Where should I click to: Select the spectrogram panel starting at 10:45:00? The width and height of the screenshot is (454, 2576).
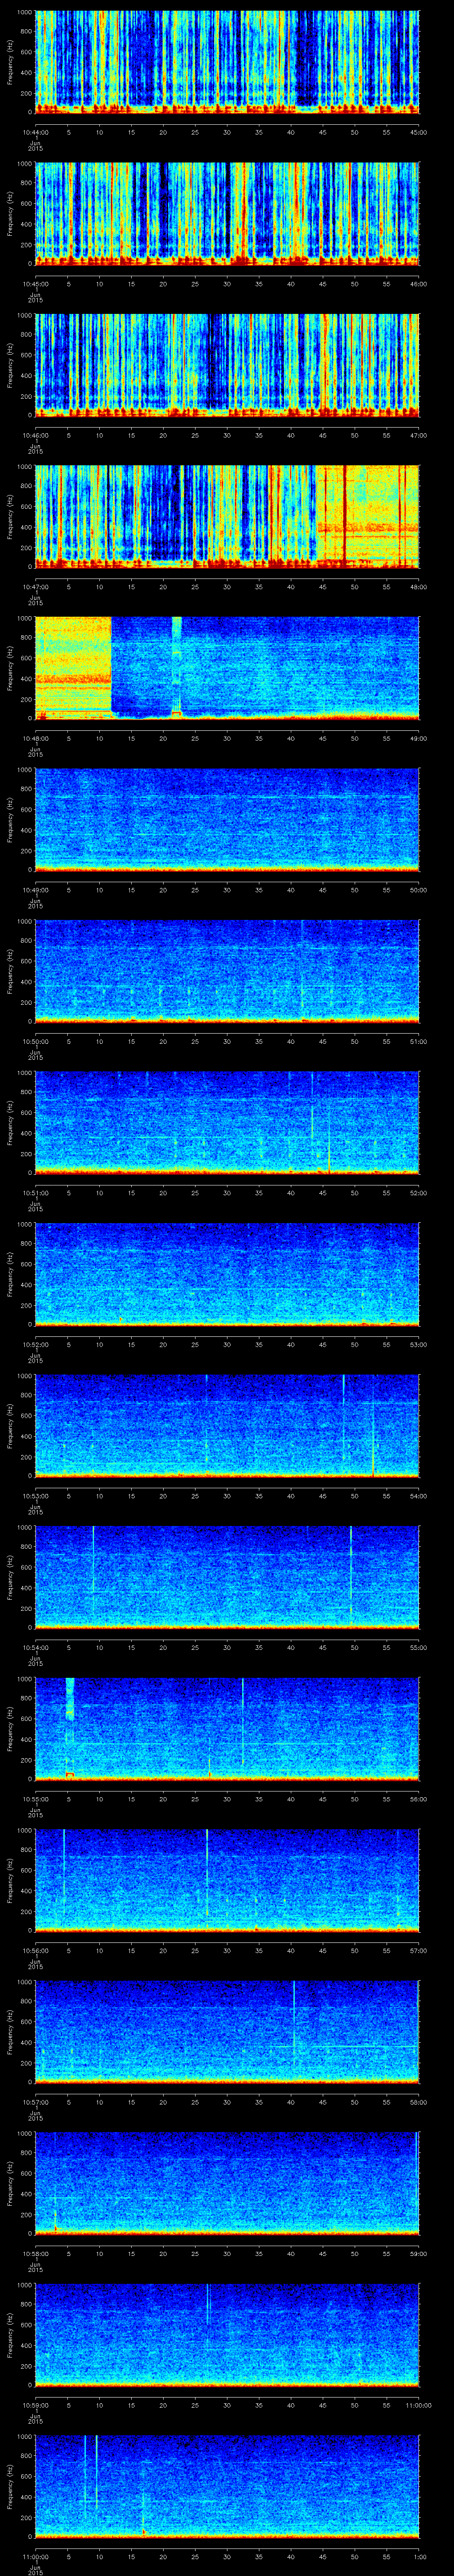tap(227, 213)
